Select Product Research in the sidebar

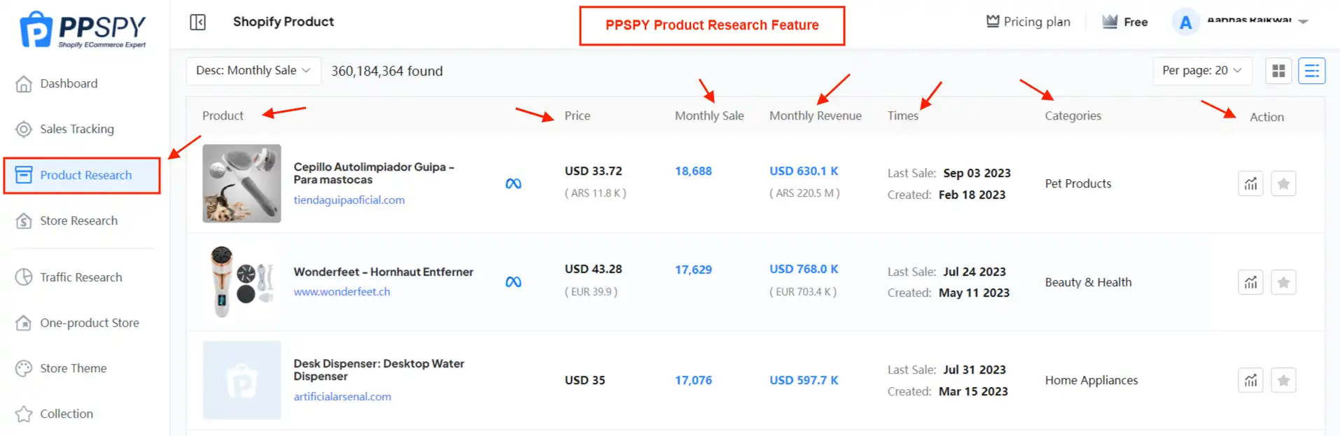(x=82, y=175)
